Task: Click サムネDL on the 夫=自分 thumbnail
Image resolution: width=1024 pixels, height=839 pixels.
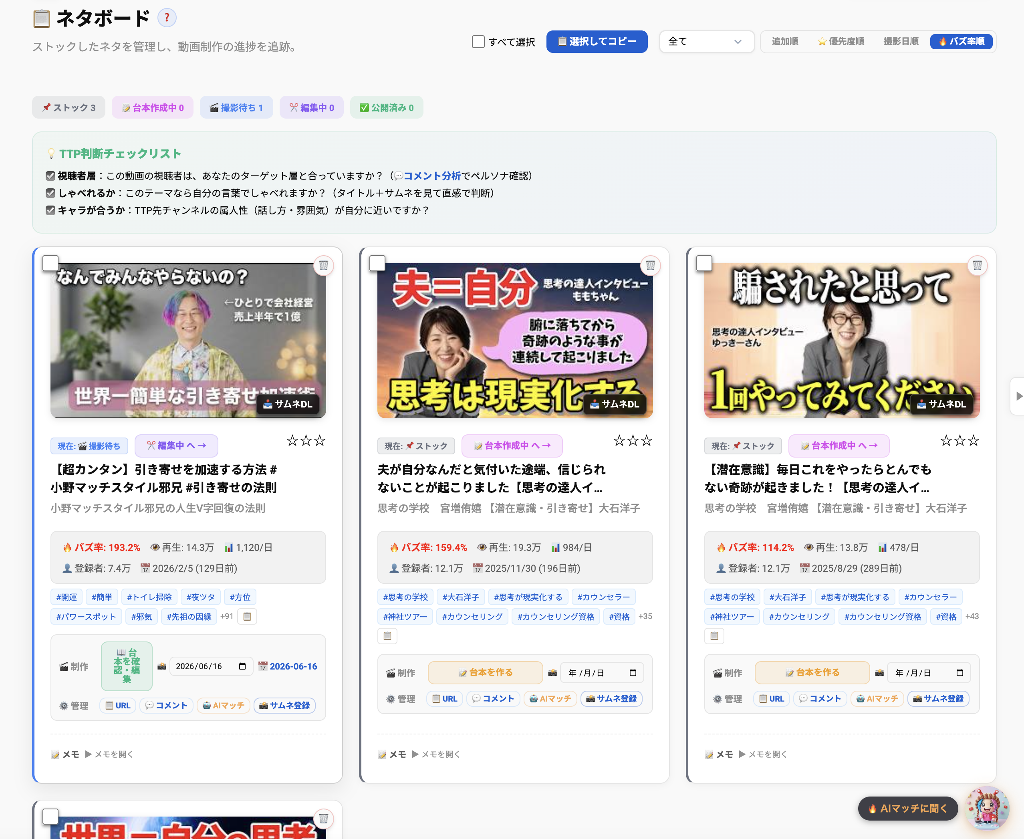Action: (615, 404)
